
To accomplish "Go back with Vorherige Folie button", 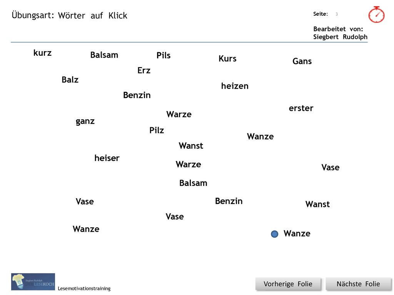I will click(288, 284).
